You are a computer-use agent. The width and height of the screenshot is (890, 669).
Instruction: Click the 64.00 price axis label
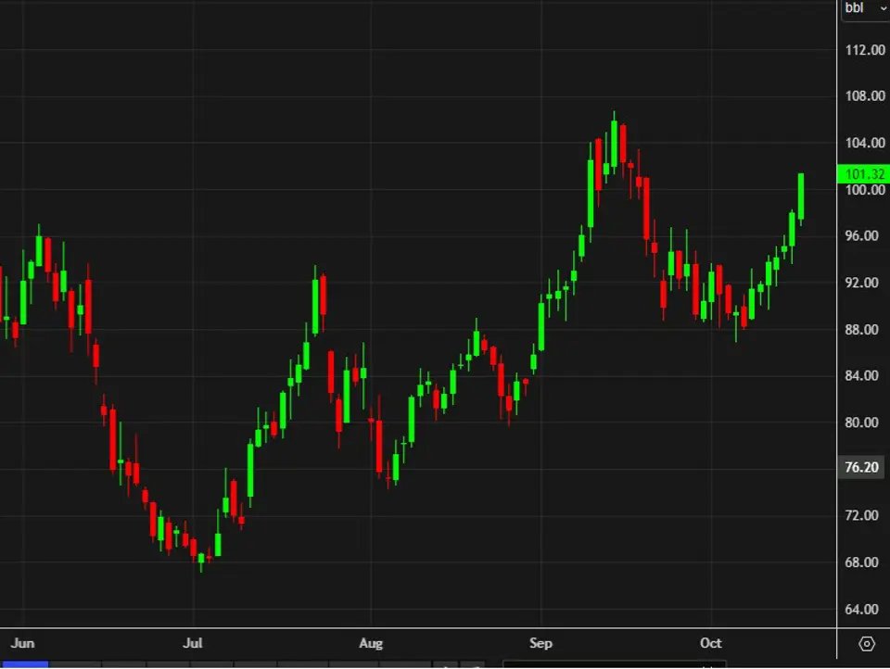click(x=861, y=610)
